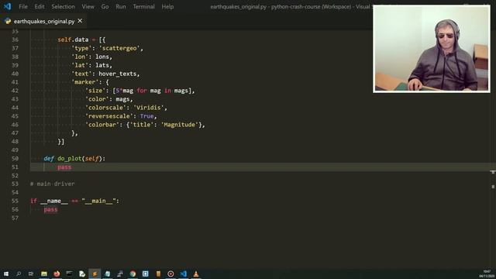This screenshot has width=496, height=279.
Task: Click 'lats' on line 39
Action: tap(102, 65)
